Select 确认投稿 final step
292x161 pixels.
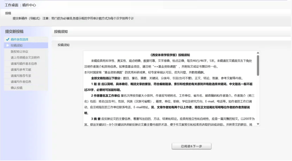point(17,88)
